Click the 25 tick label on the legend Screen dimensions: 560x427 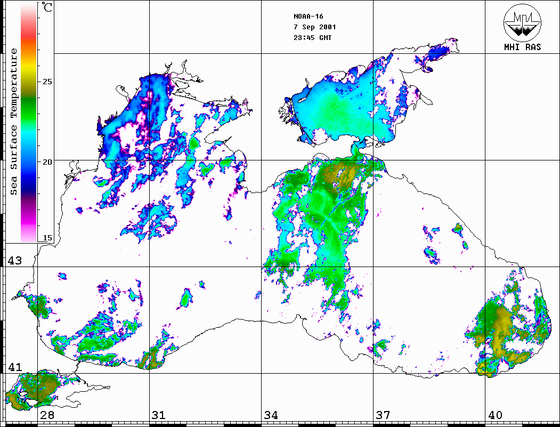pos(47,82)
